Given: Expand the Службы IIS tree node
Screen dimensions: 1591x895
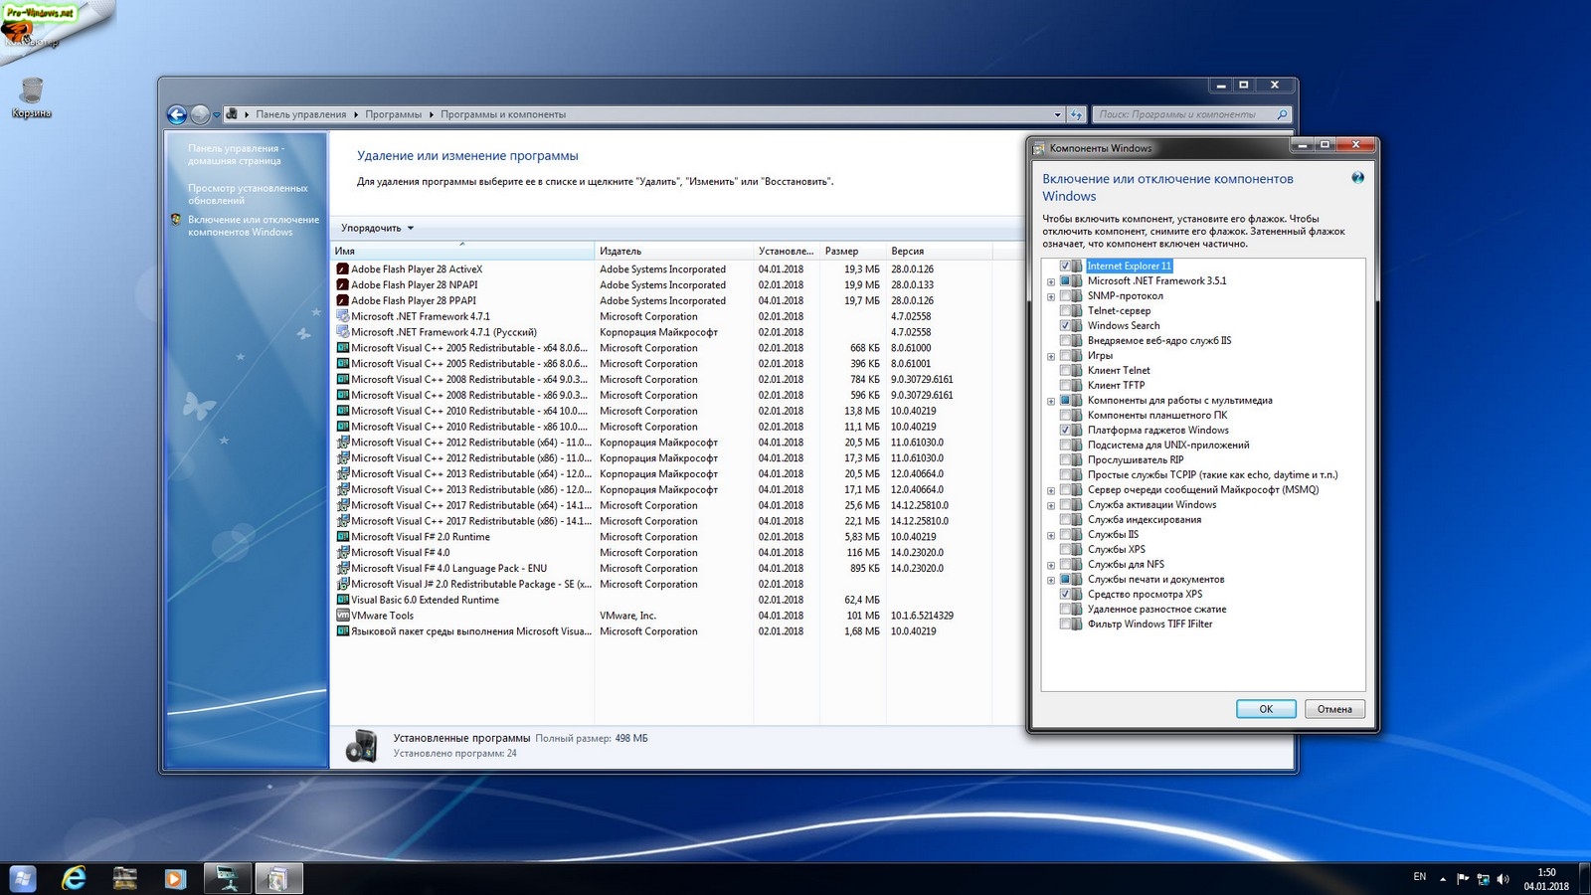Looking at the screenshot, I should (1051, 535).
